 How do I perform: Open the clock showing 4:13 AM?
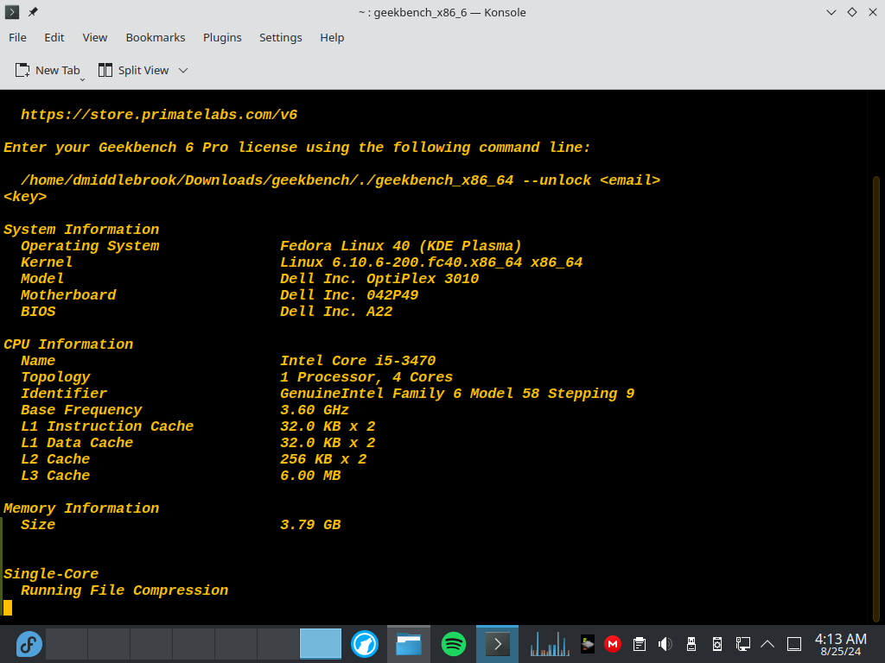[x=840, y=644]
